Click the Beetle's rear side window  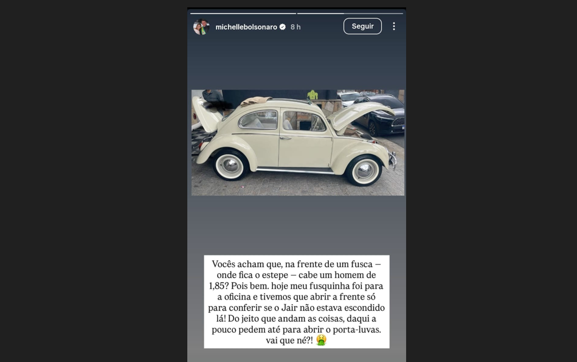click(x=258, y=120)
